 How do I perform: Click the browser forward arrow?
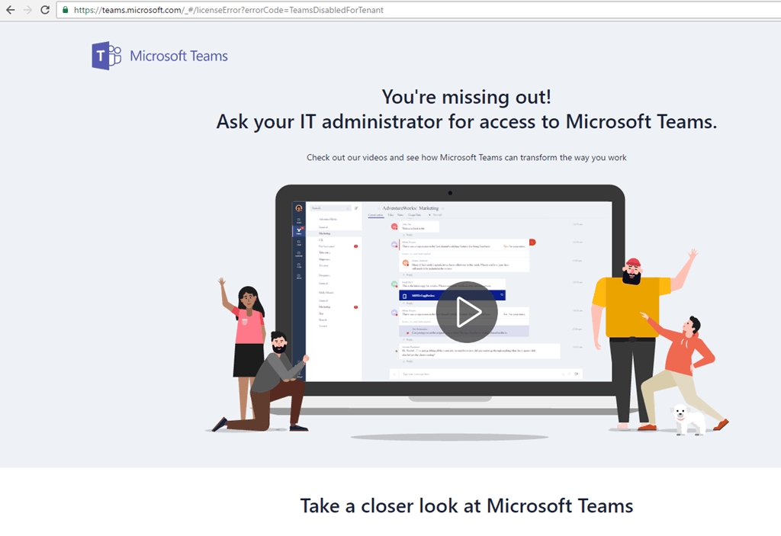coord(28,10)
